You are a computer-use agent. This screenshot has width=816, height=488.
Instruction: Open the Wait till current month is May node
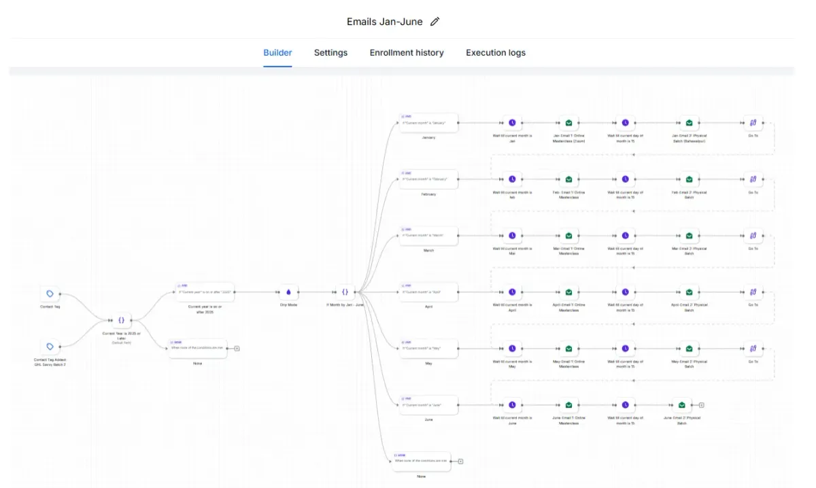[x=512, y=349]
